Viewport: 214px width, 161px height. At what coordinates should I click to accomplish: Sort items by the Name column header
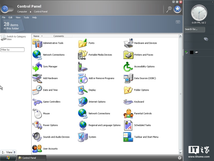(x=36, y=36)
